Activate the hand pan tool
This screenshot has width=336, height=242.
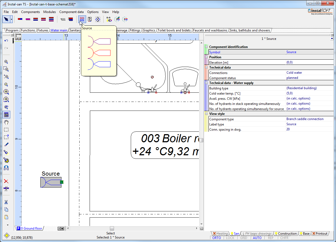(6, 122)
